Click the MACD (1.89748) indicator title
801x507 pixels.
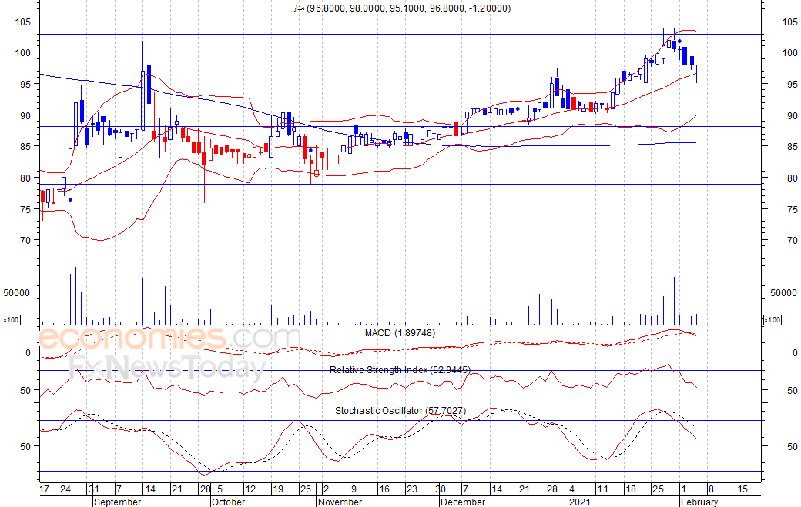tap(400, 333)
